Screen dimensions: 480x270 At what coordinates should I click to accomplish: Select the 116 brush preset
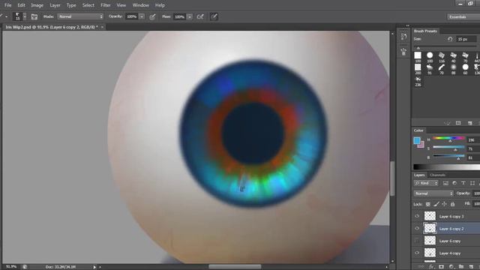pyautogui.click(x=442, y=57)
